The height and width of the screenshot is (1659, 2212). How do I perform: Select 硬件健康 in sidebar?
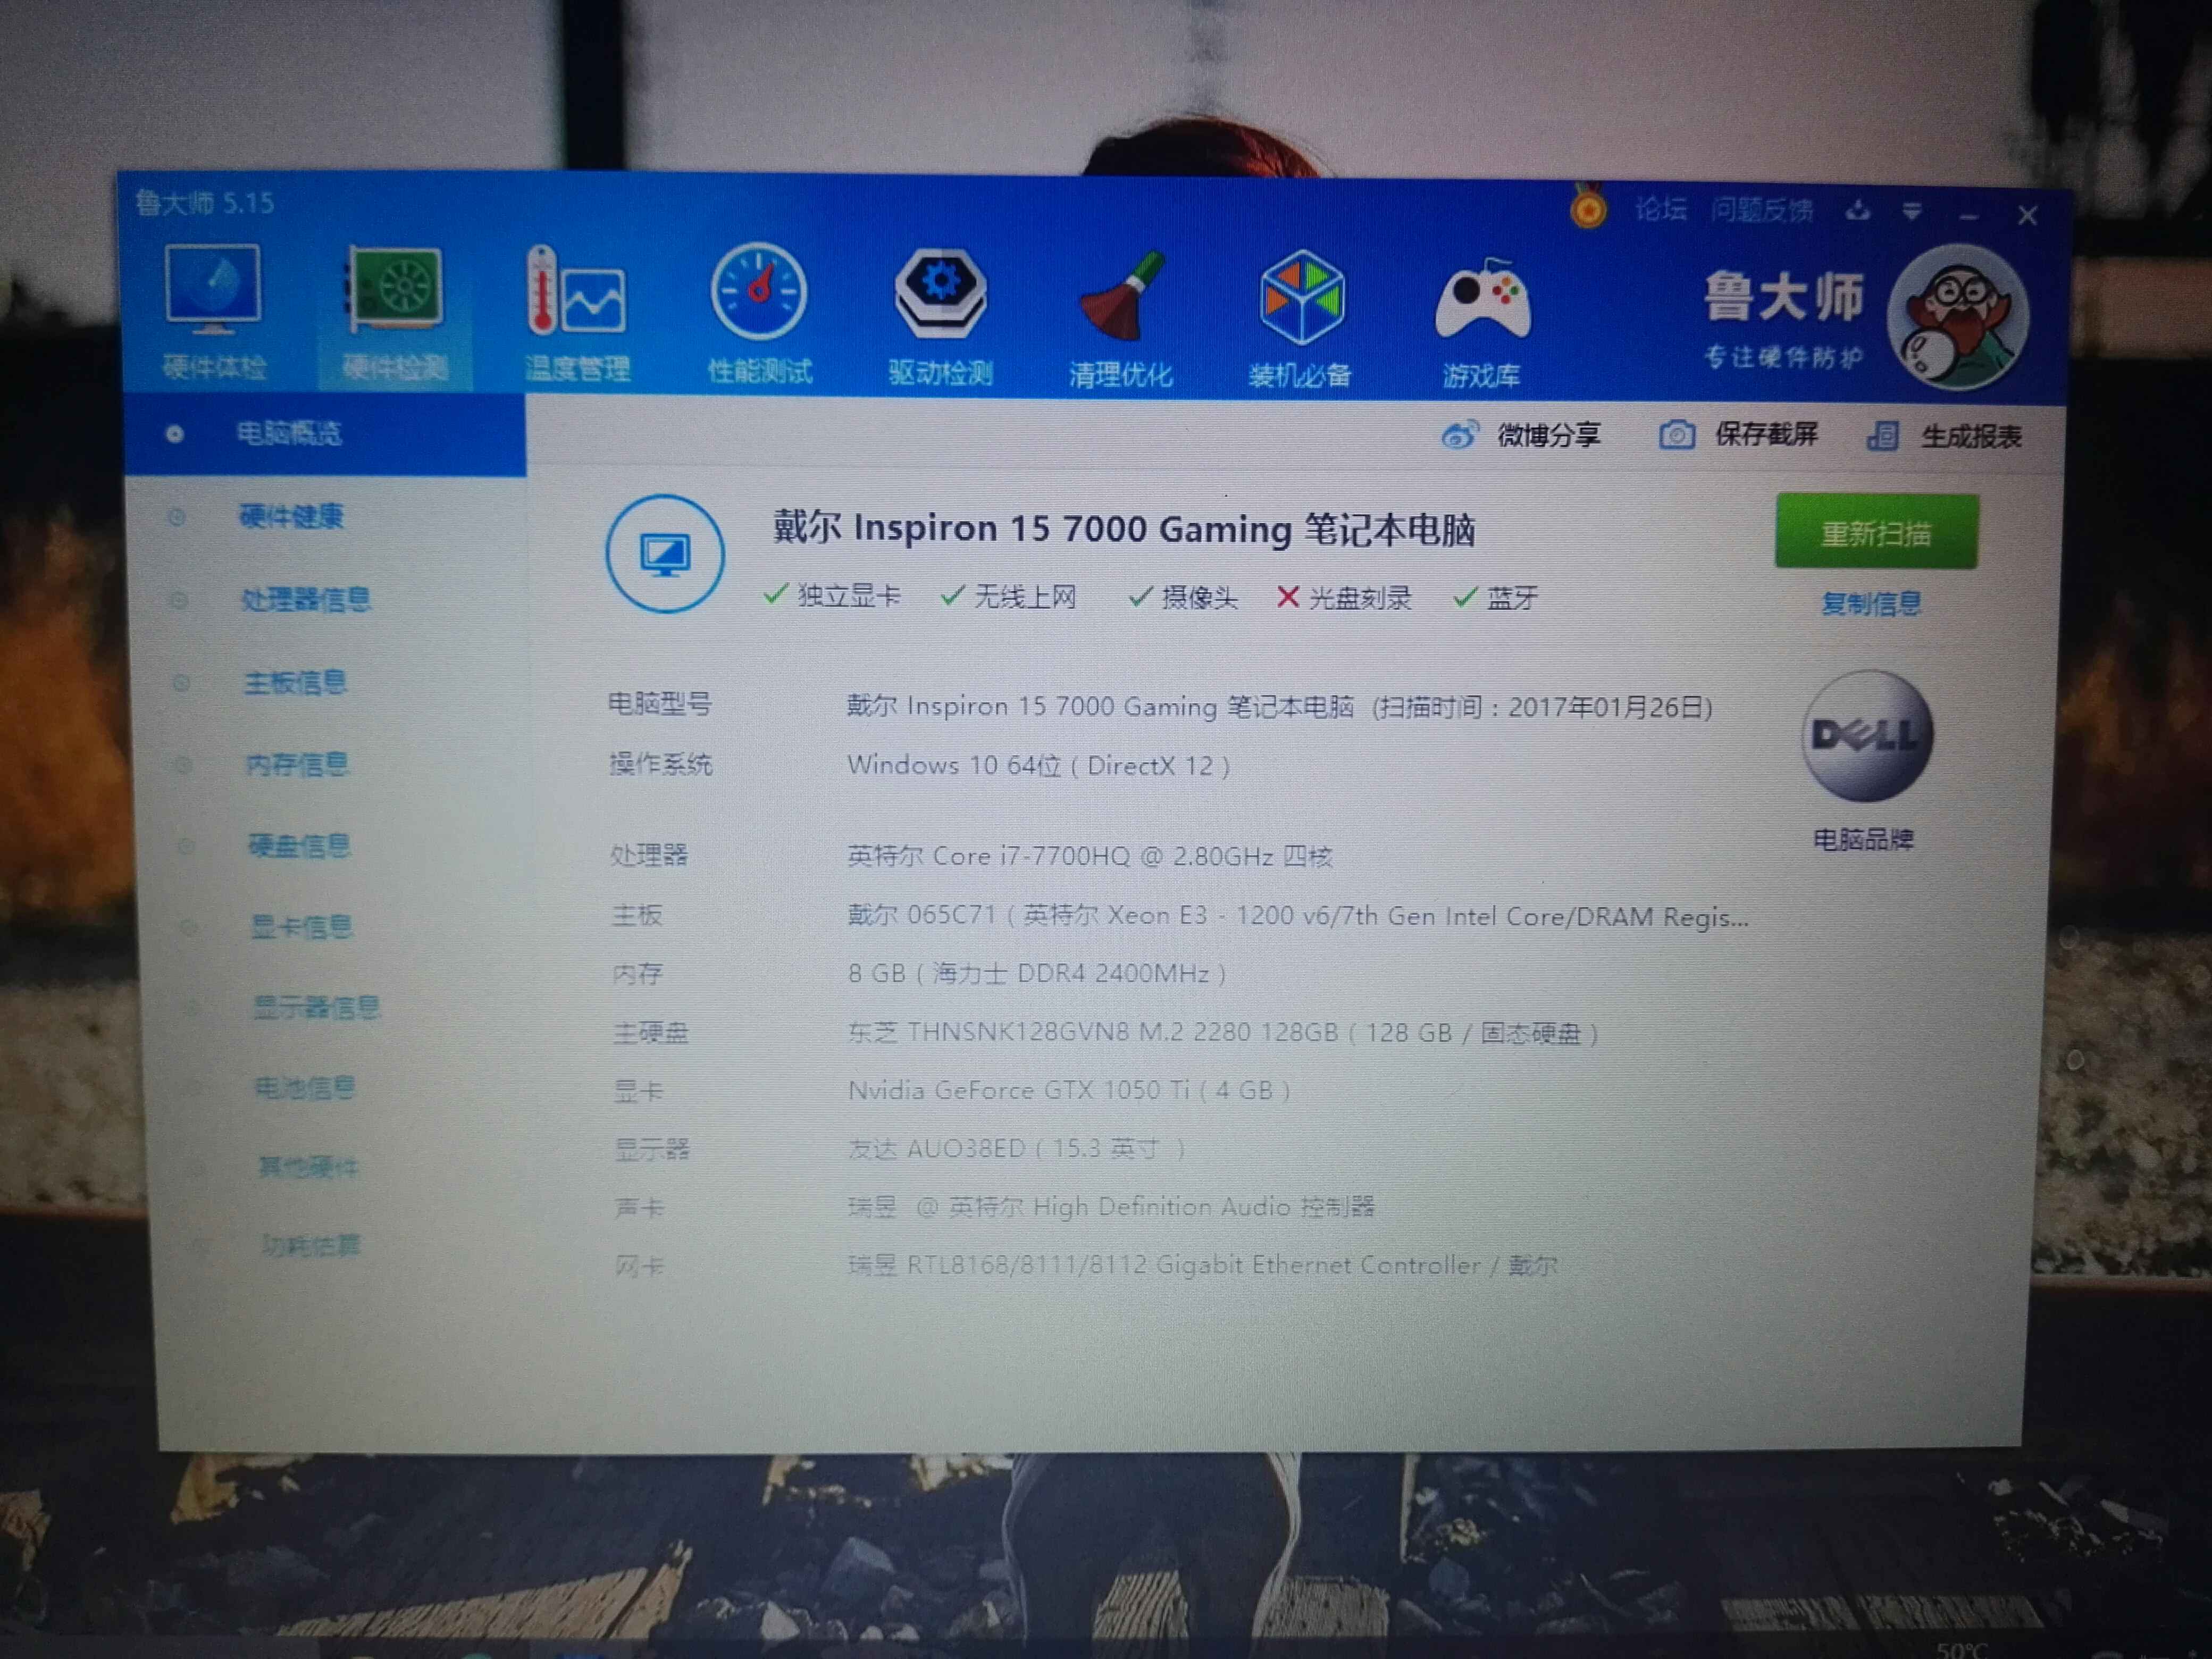click(291, 516)
